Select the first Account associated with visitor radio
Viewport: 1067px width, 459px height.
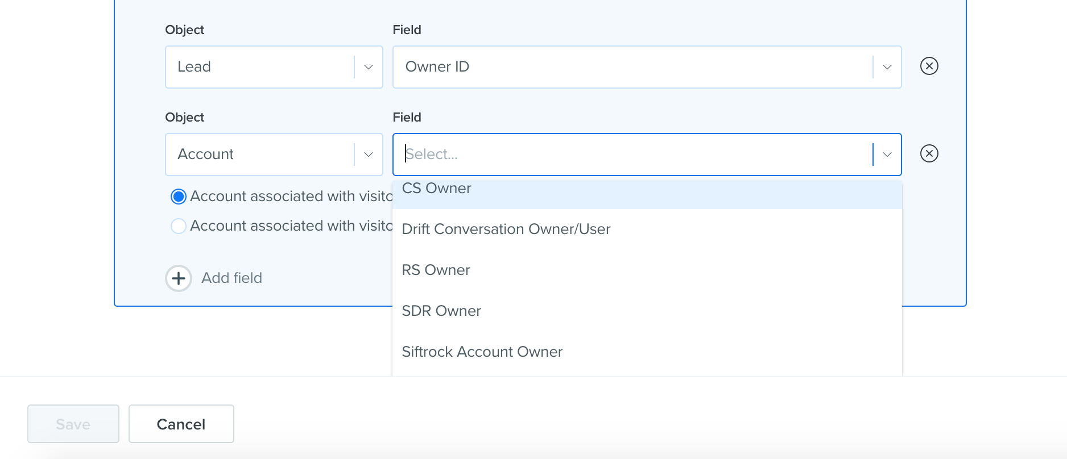(179, 197)
